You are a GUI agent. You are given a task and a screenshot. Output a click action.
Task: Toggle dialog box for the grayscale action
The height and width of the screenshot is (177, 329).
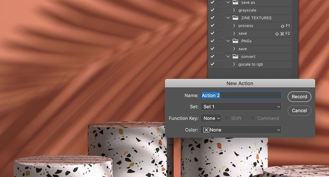coord(220,10)
